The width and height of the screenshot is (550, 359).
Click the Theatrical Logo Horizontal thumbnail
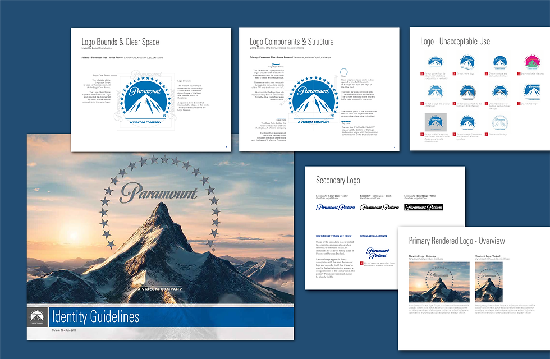pyautogui.click(x=439, y=282)
